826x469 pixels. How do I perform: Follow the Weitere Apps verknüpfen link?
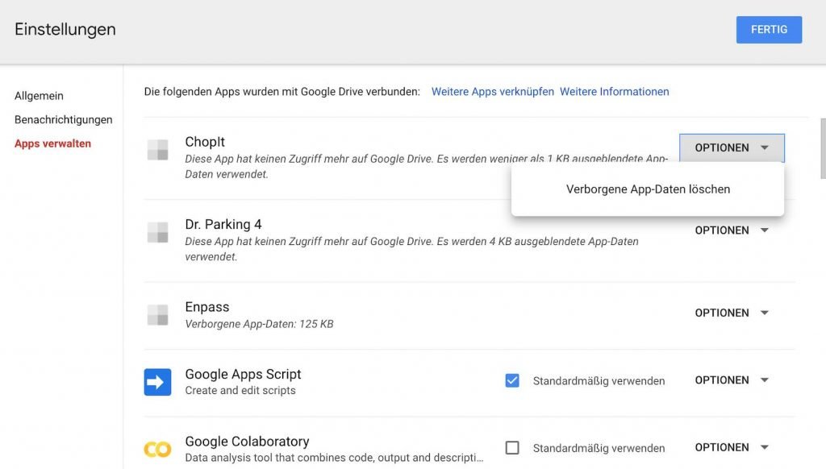493,92
